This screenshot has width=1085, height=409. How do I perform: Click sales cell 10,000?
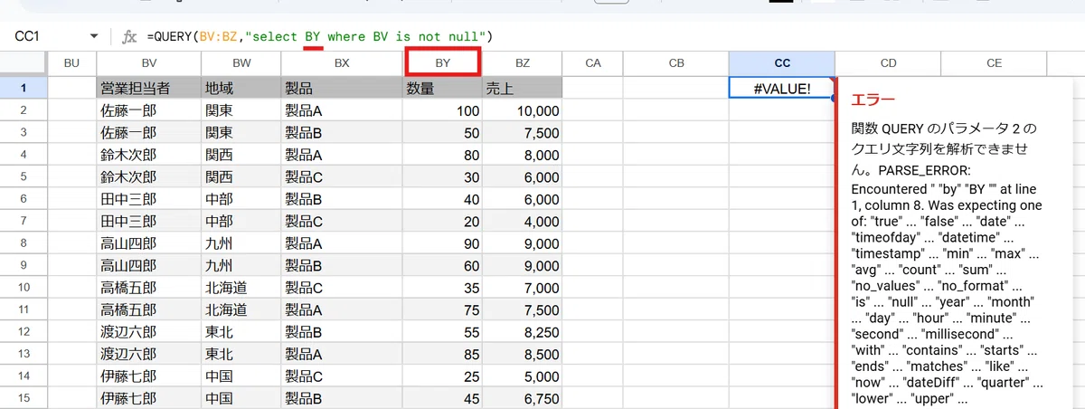coord(523,110)
